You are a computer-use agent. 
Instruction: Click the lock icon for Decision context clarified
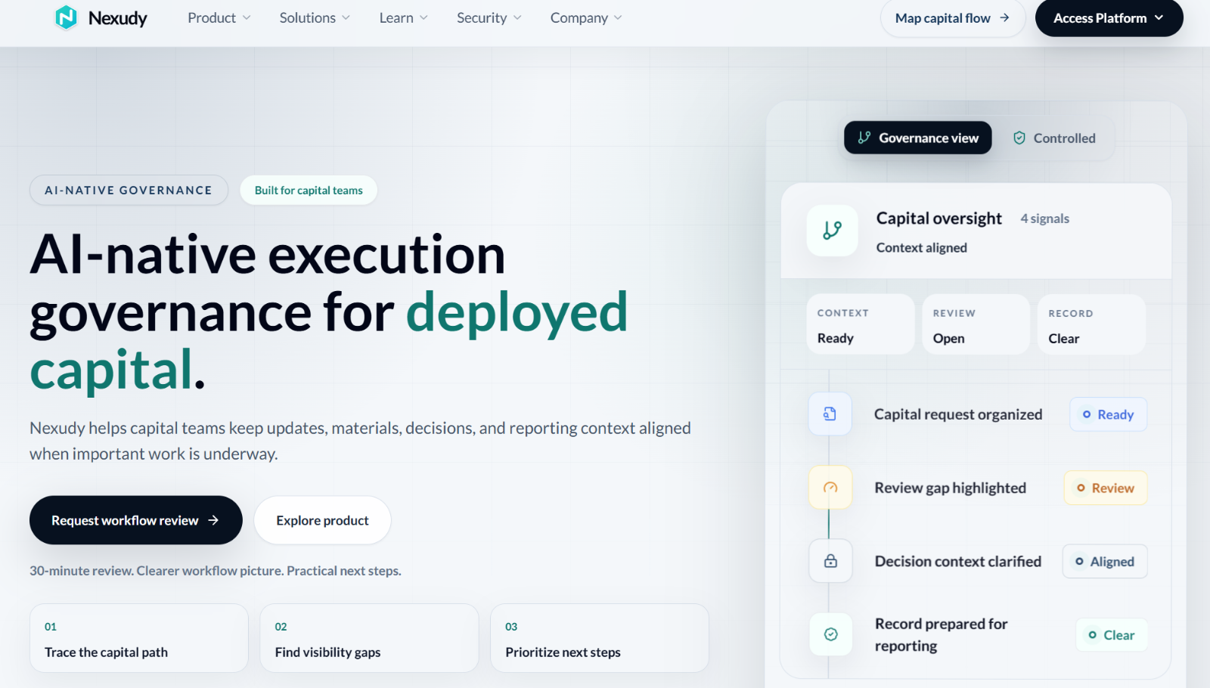point(830,561)
